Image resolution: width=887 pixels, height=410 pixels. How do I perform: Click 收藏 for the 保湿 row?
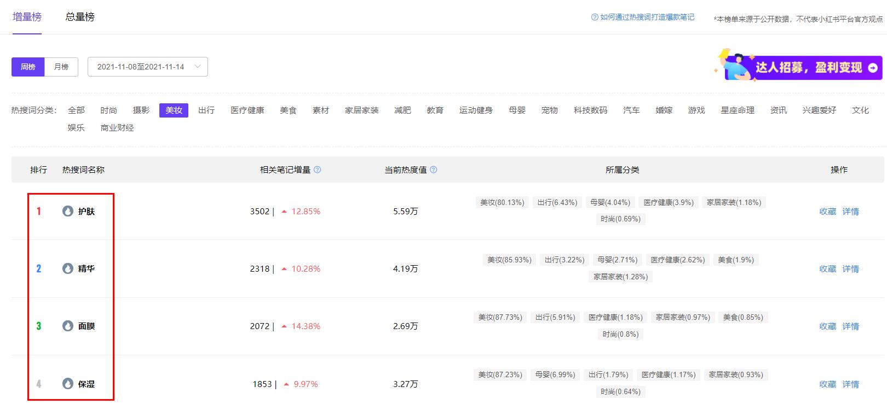(x=827, y=384)
